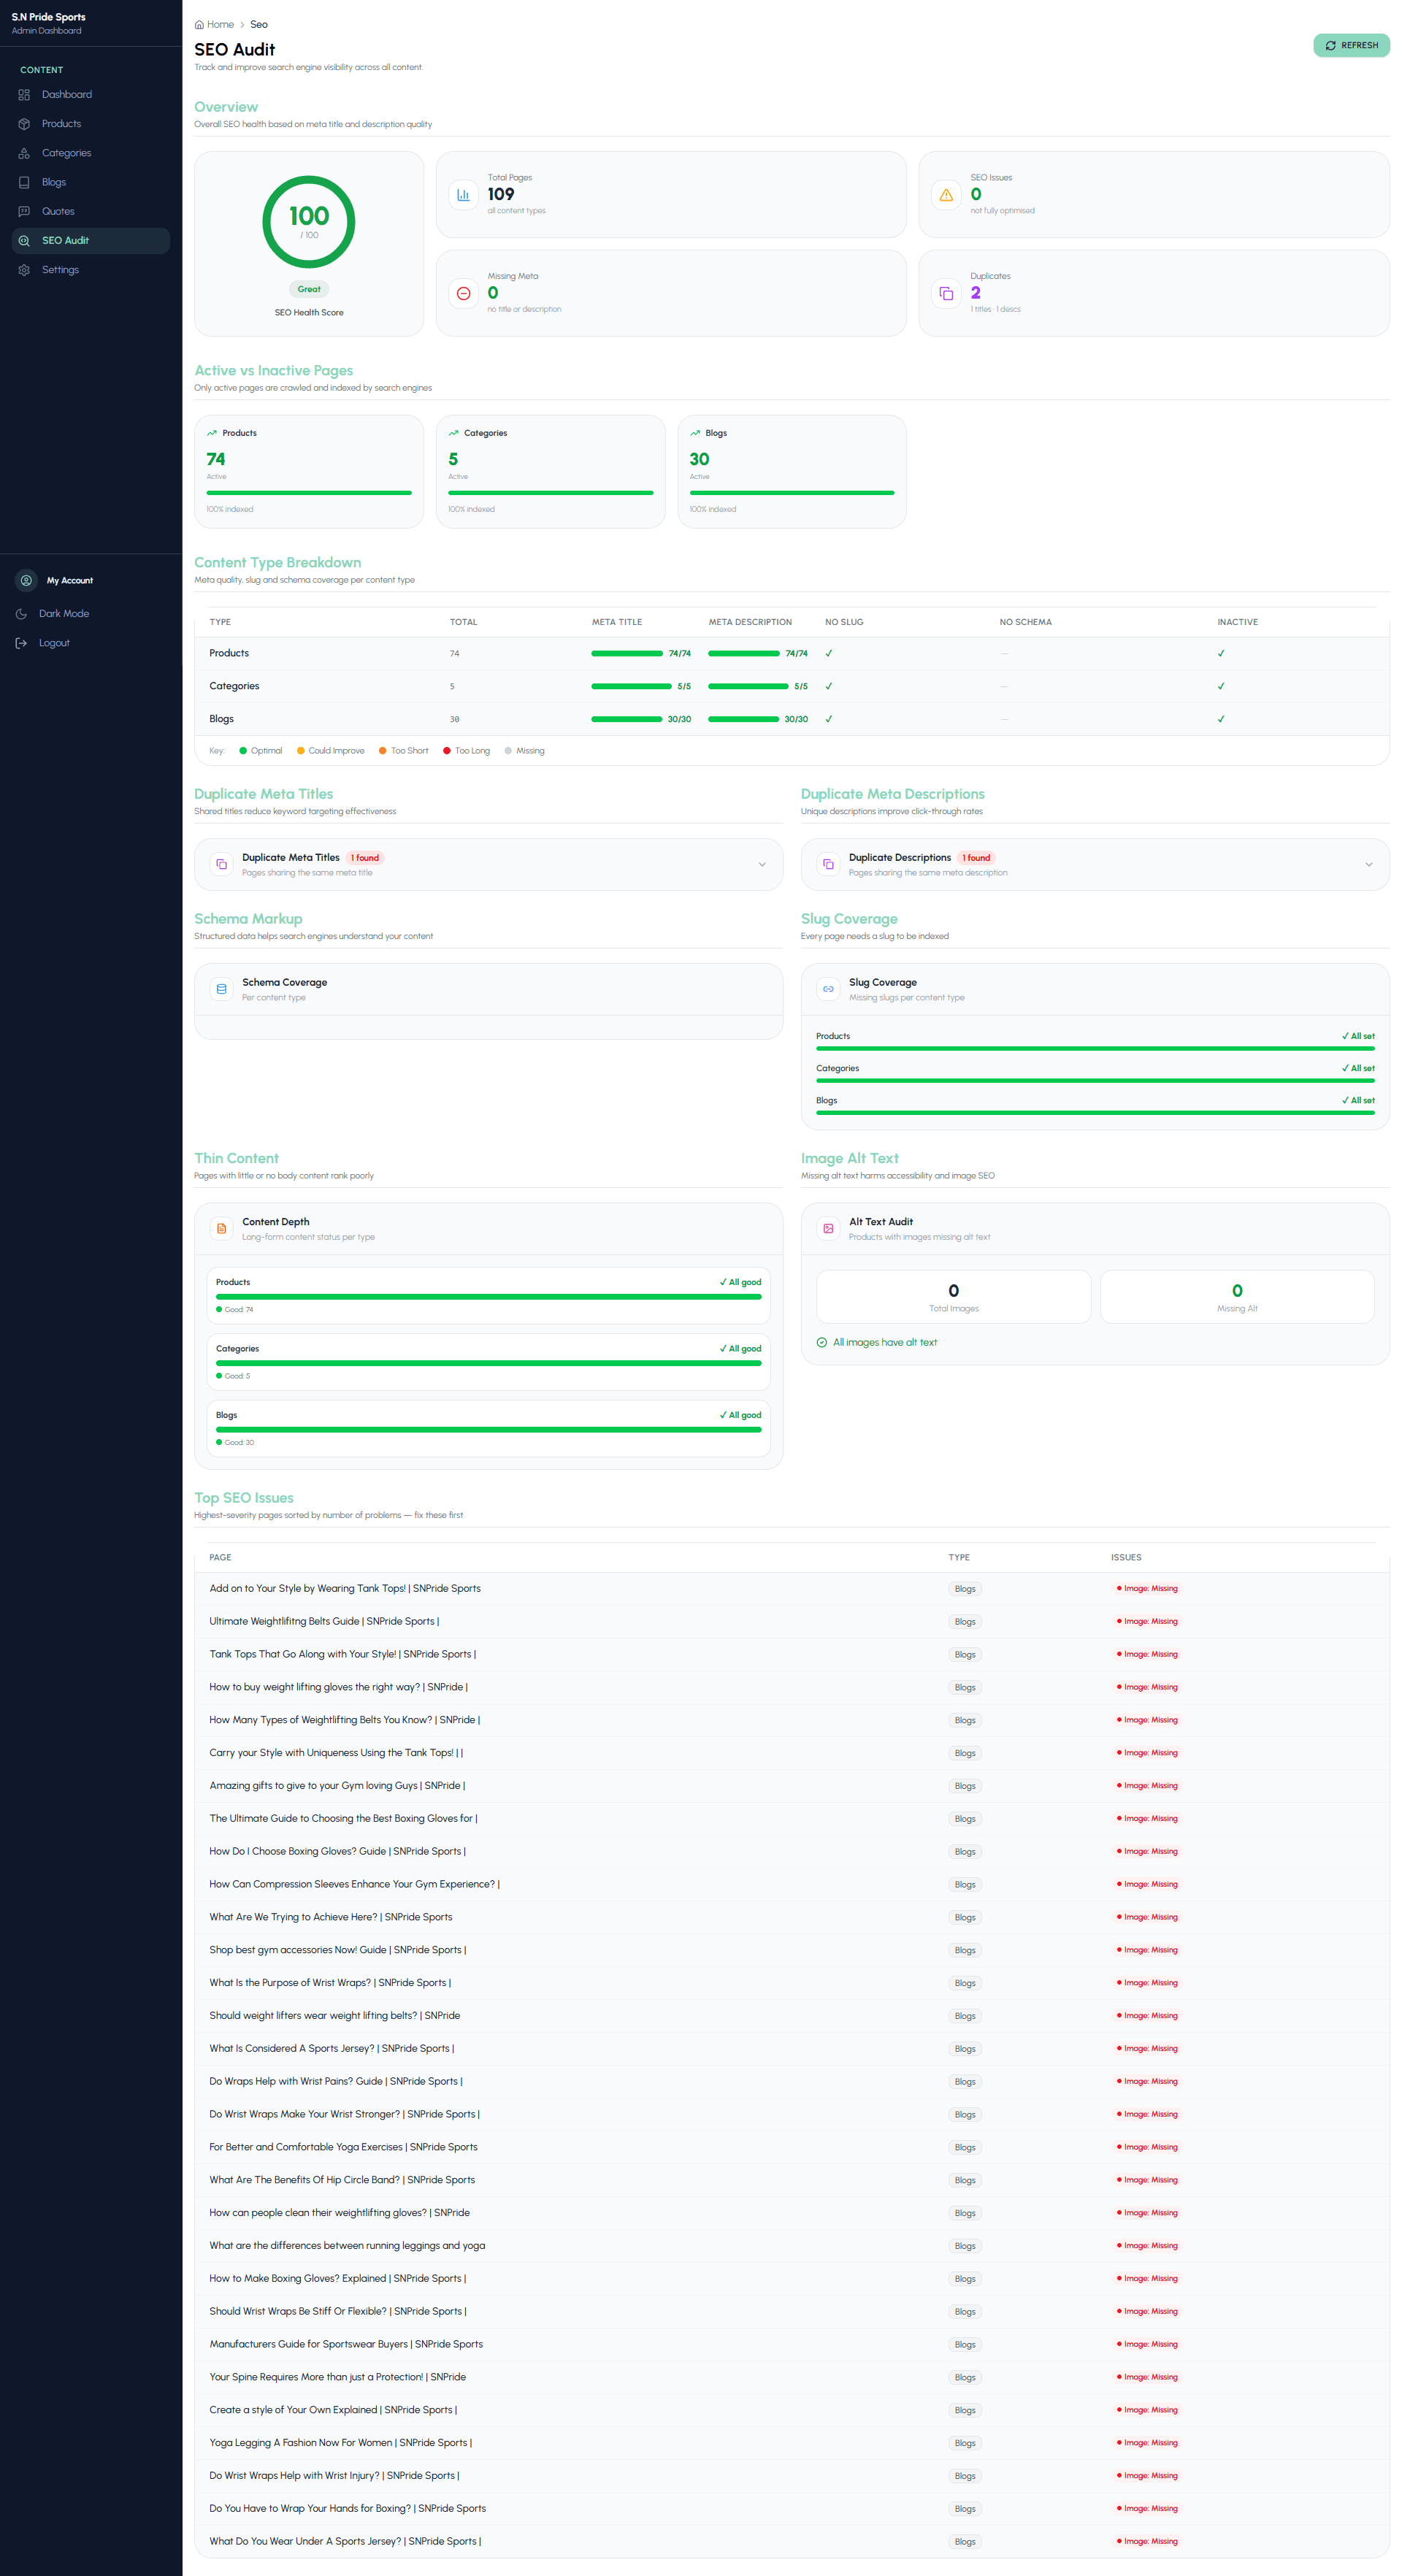Click the Products row in Content Type Breakdown

coord(791,653)
